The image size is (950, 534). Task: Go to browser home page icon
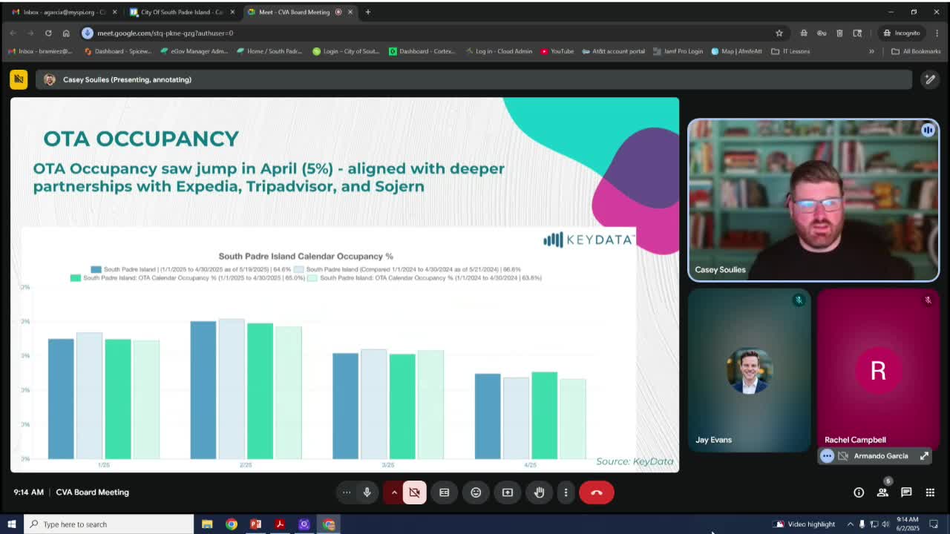coord(66,33)
